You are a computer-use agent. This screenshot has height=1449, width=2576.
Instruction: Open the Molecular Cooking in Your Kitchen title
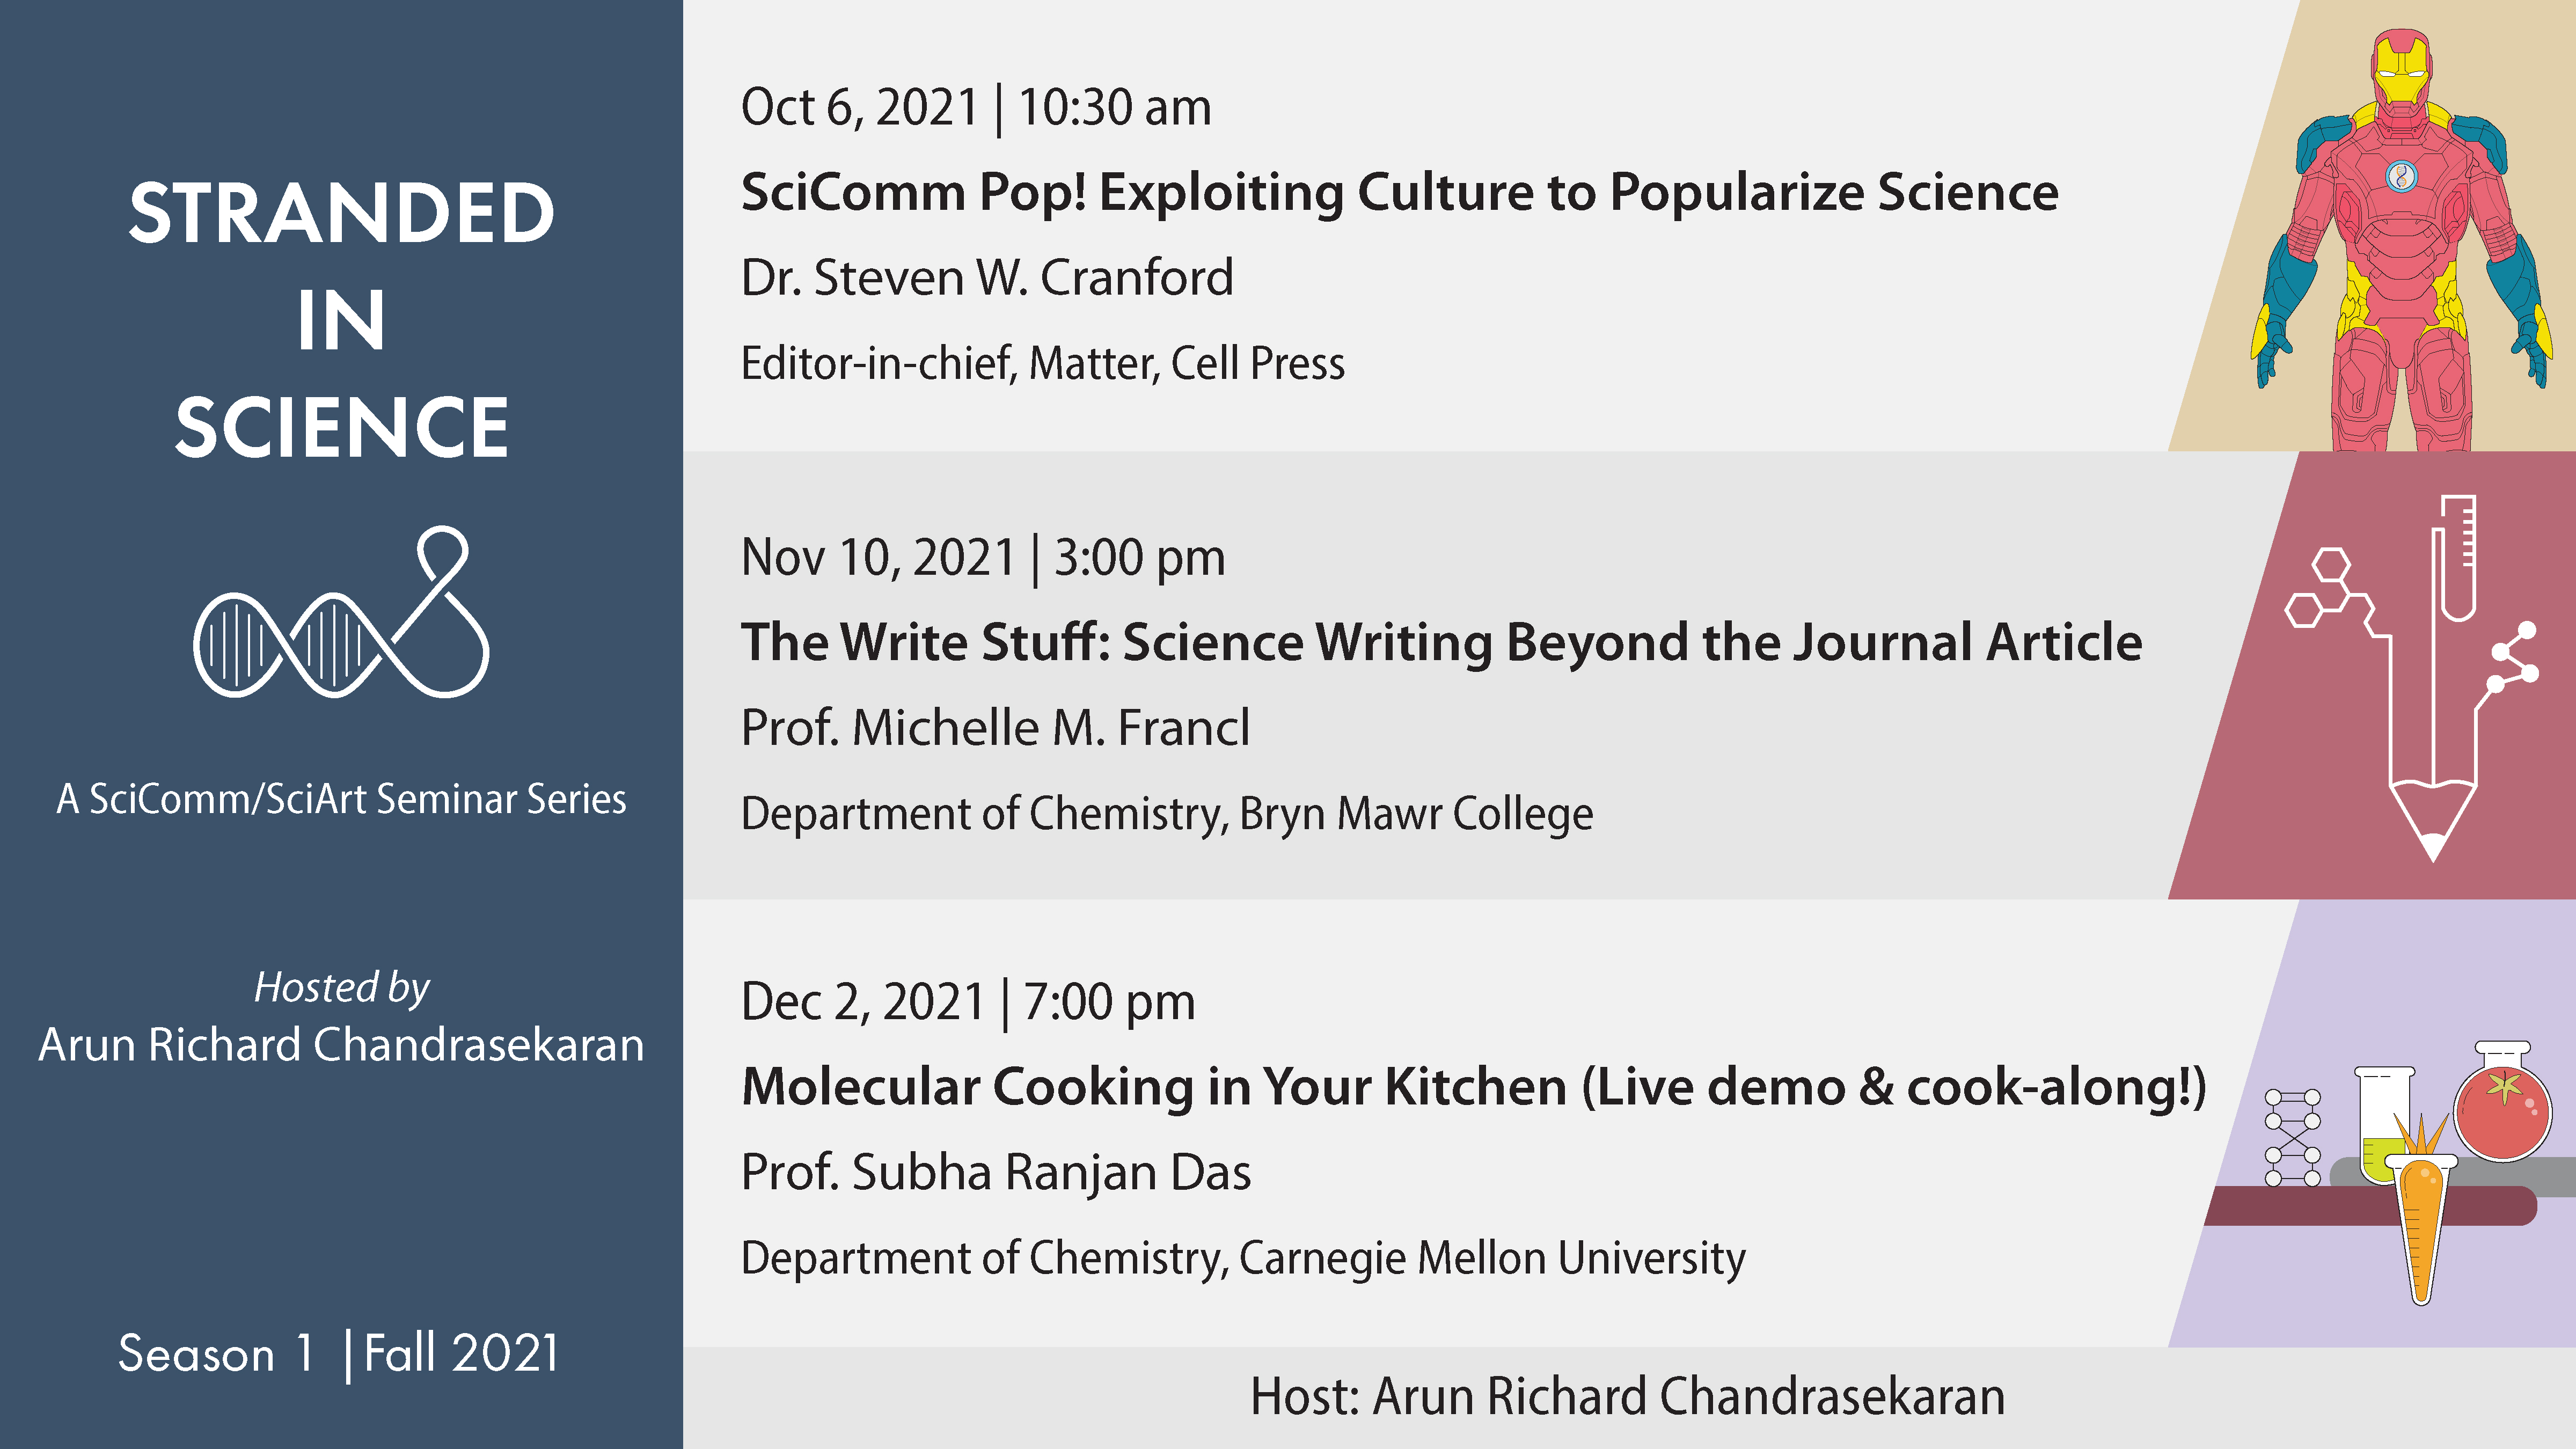(x=1473, y=1087)
